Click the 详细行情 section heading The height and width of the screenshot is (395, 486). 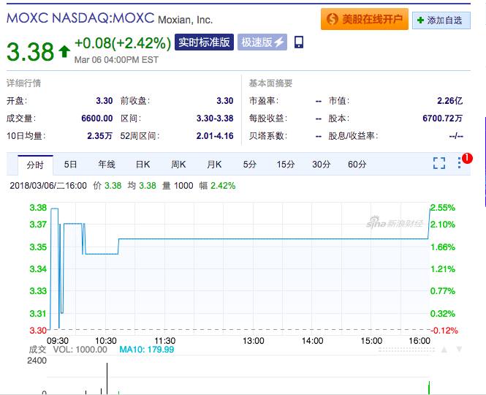[23, 83]
